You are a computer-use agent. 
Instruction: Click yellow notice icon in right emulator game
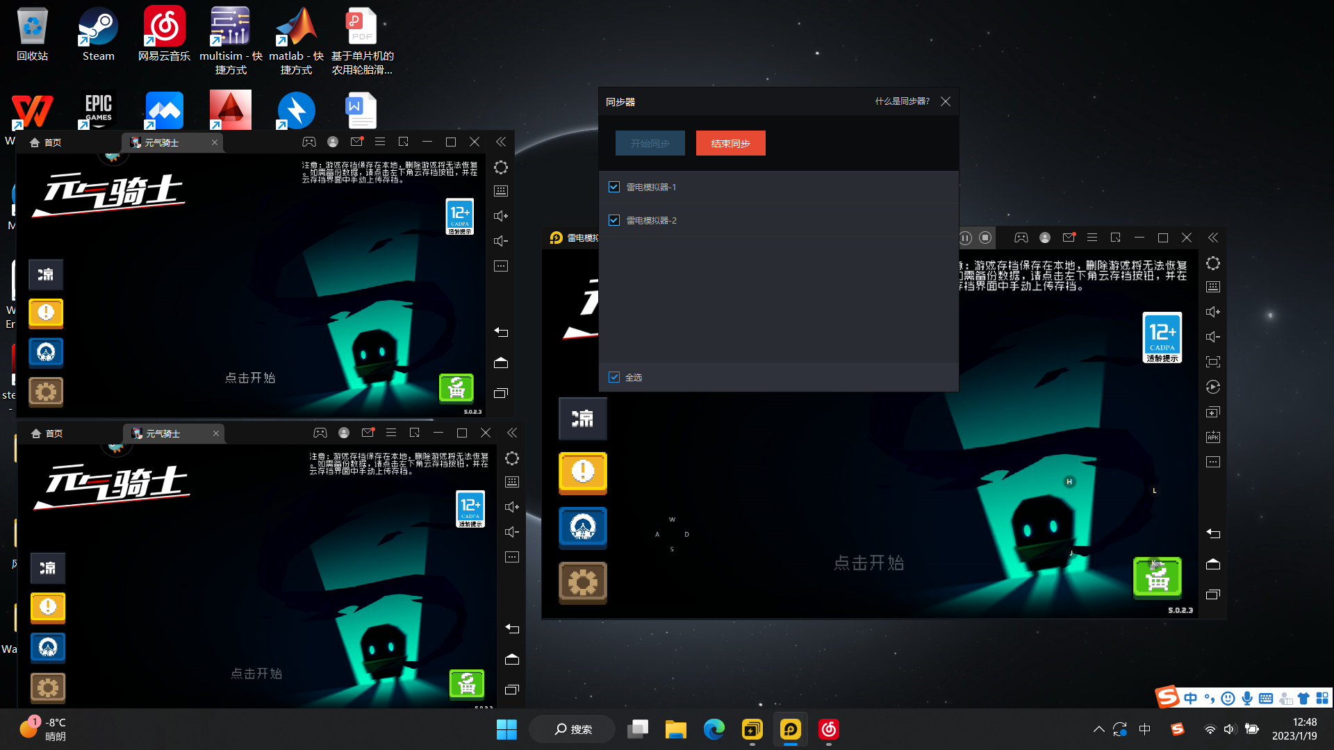point(583,473)
